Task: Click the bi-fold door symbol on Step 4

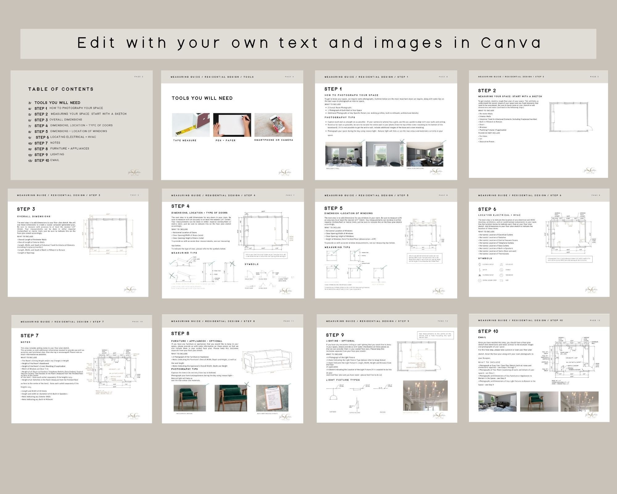Action: [x=263, y=285]
